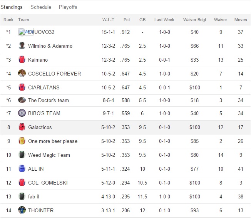Click the Pct column header
251x220 pixels.
(x=127, y=20)
